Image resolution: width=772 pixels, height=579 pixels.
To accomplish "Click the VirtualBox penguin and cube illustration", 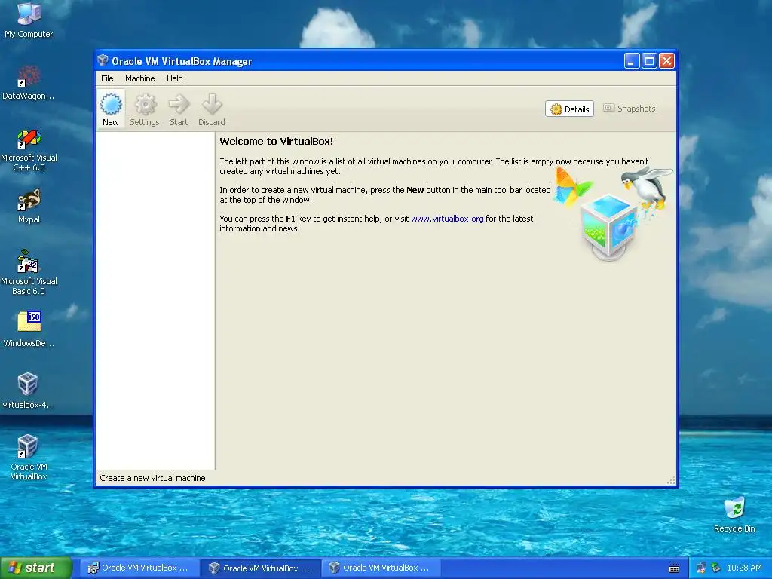I will (x=613, y=213).
